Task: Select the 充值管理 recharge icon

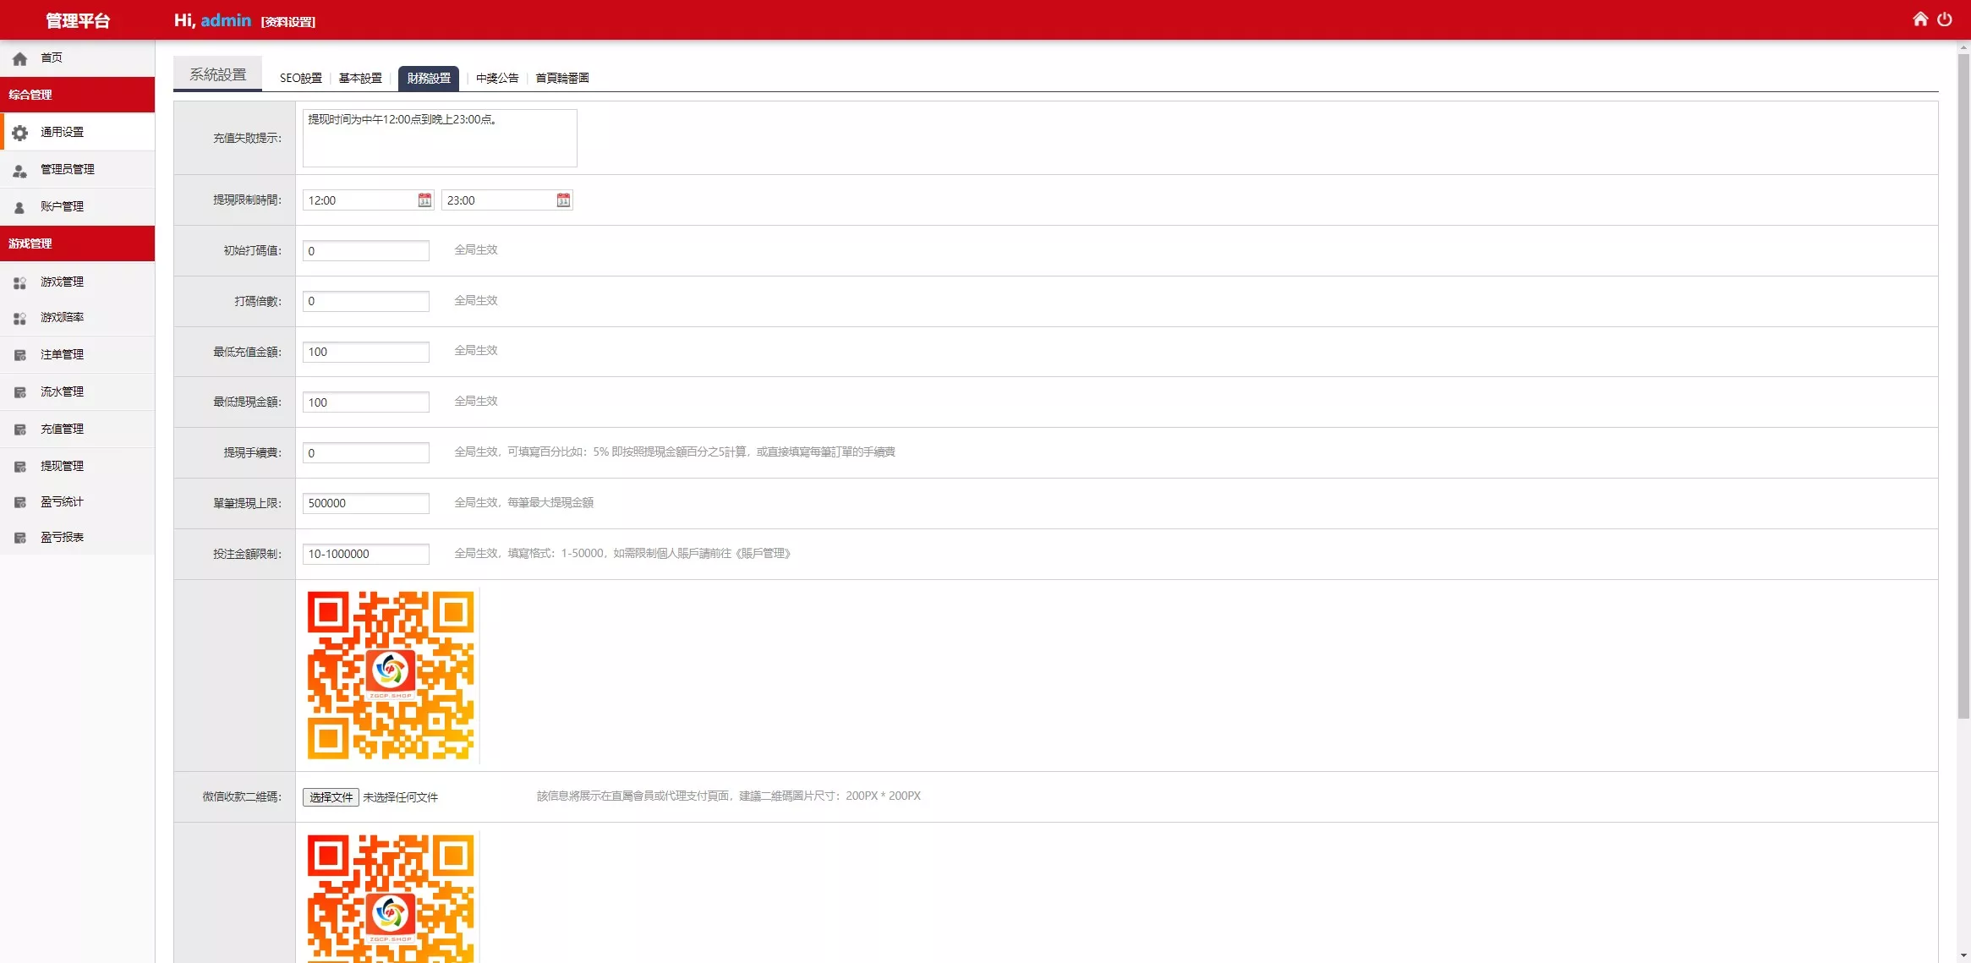Action: point(19,429)
